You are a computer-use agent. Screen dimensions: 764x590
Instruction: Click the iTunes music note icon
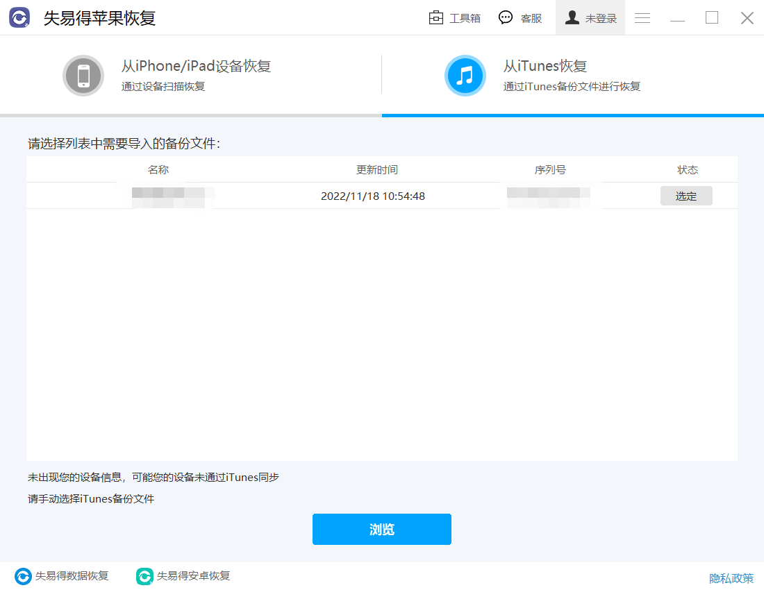click(x=465, y=76)
